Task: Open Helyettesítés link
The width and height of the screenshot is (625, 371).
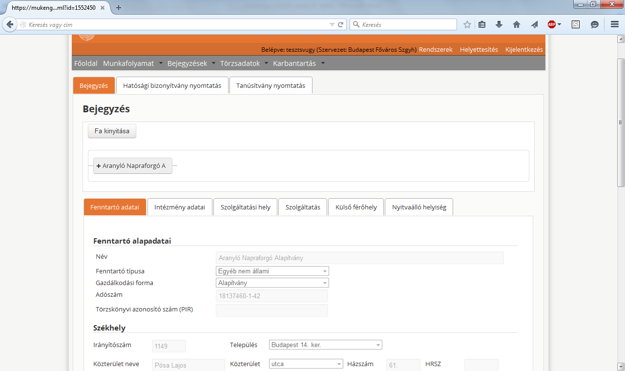Action: coord(479,49)
